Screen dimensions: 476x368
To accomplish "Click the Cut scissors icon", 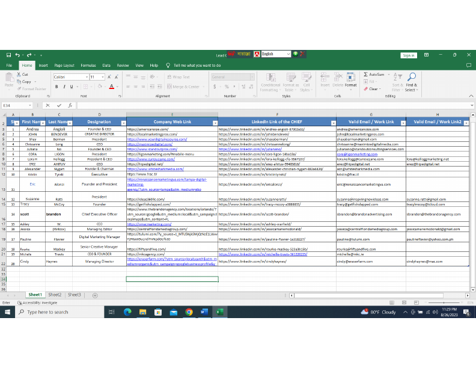I will (x=19, y=74).
